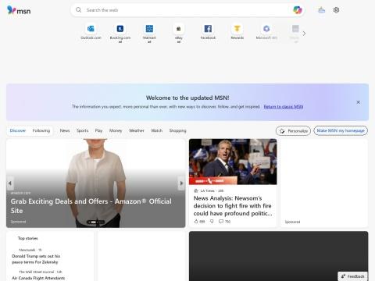Focus the Search the web field
This screenshot has height=281, width=375.
tap(187, 10)
